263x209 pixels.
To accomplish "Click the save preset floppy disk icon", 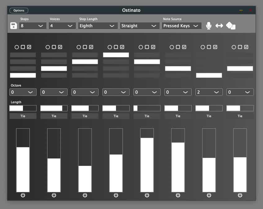I will click(14, 26).
